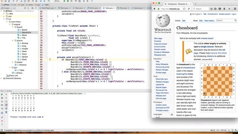
Task: Open a new Firefox tab
Action: tap(195, 4)
